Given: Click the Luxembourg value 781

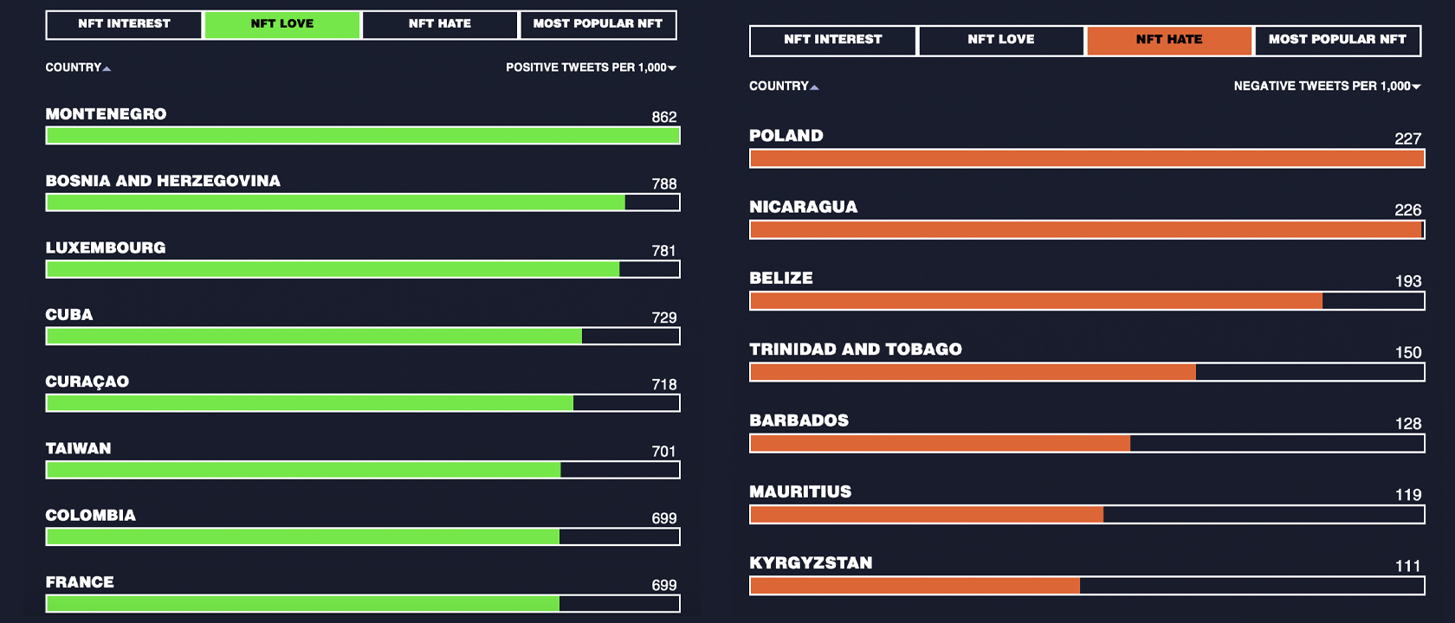Looking at the screenshot, I should [664, 251].
